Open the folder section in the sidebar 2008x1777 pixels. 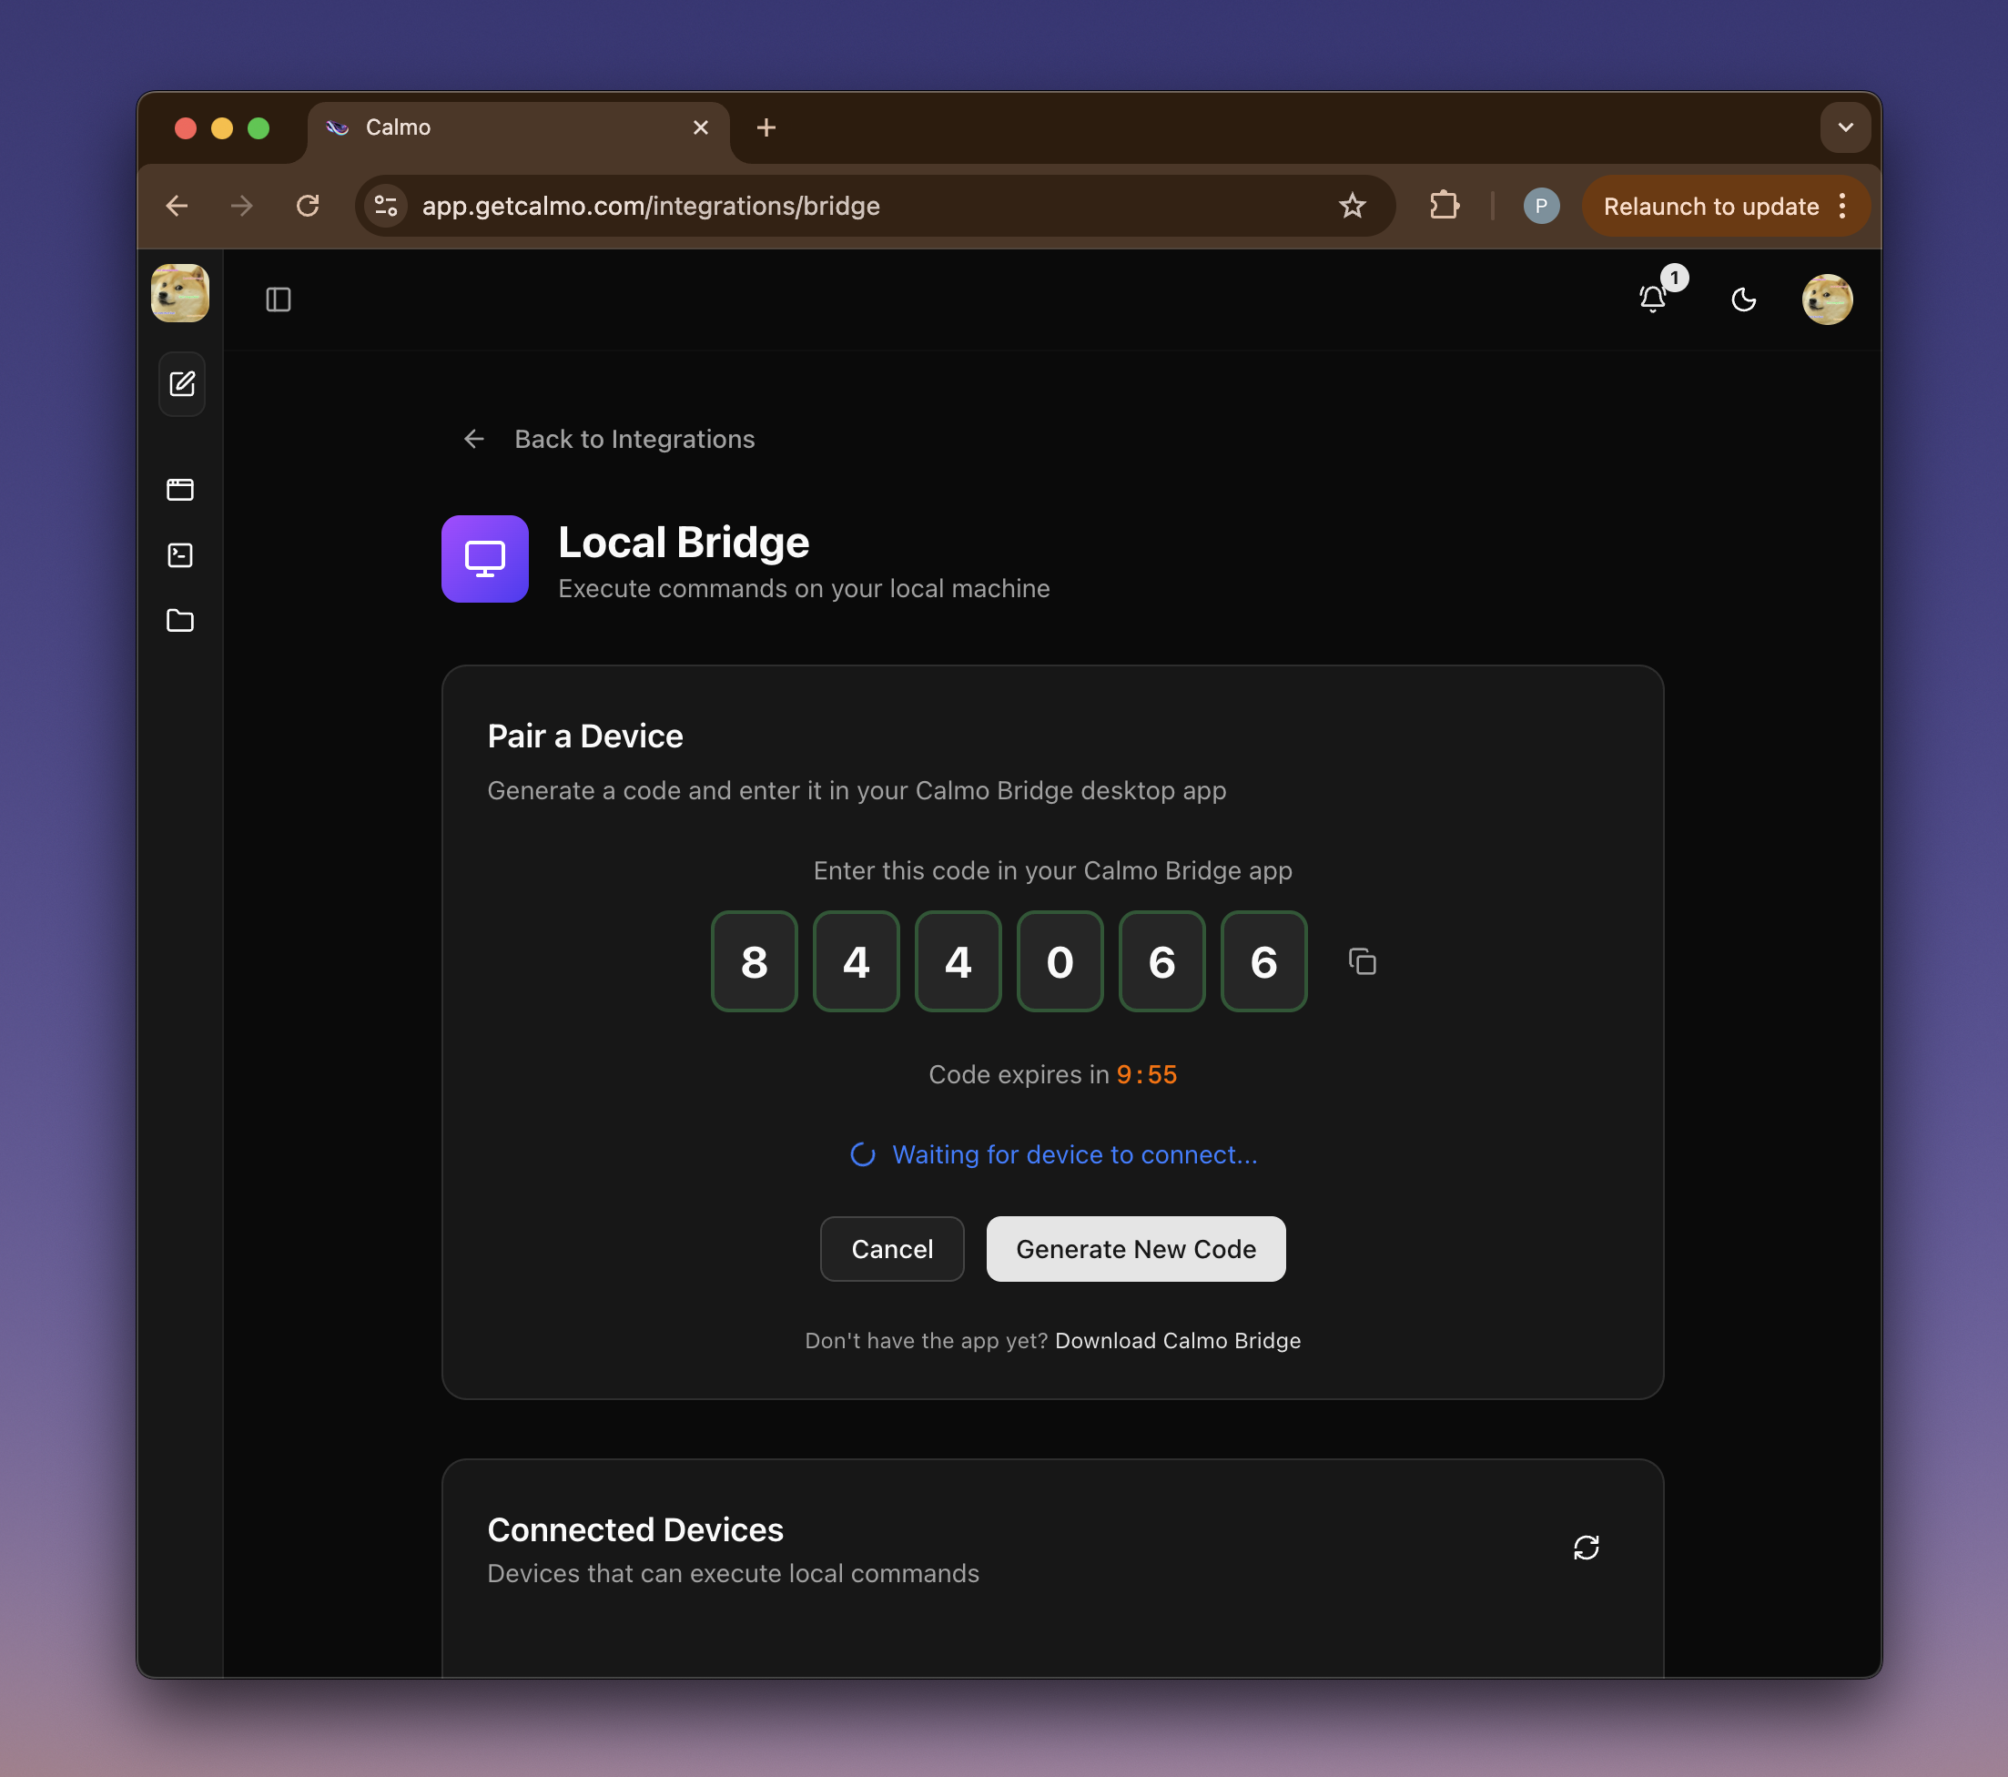pyautogui.click(x=181, y=621)
